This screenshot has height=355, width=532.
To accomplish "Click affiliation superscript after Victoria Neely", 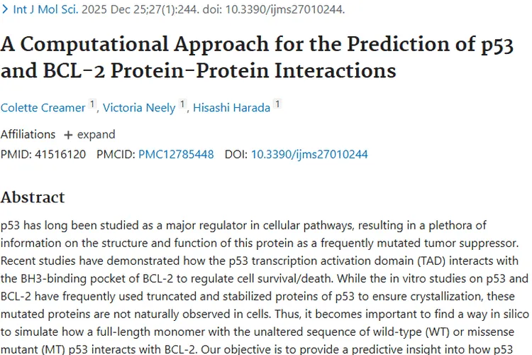I will click(183, 104).
